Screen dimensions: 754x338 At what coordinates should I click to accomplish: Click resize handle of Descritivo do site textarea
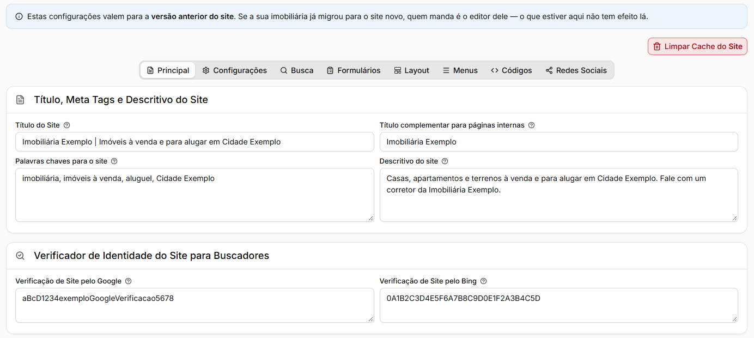coord(734,218)
